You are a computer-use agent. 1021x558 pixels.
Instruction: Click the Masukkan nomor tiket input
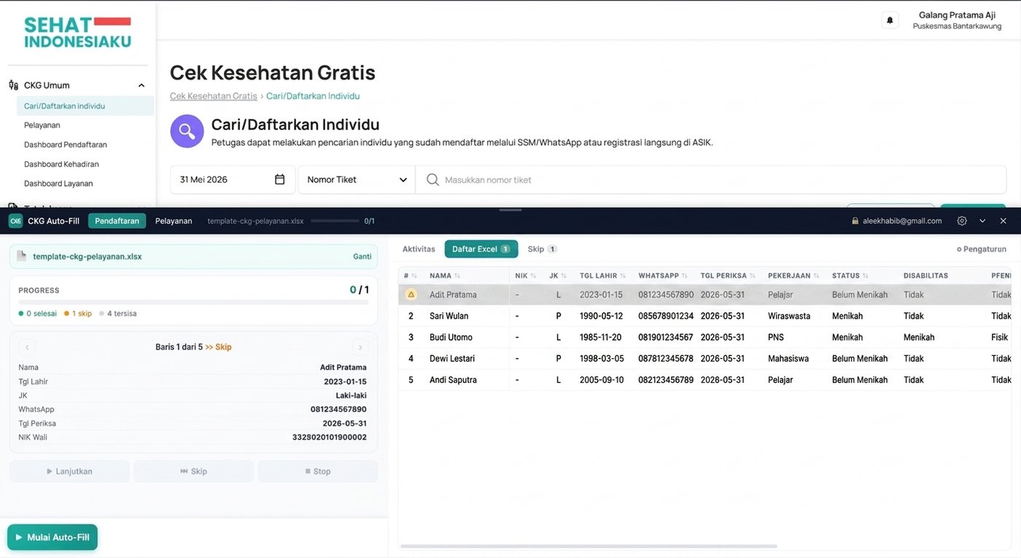(711, 179)
